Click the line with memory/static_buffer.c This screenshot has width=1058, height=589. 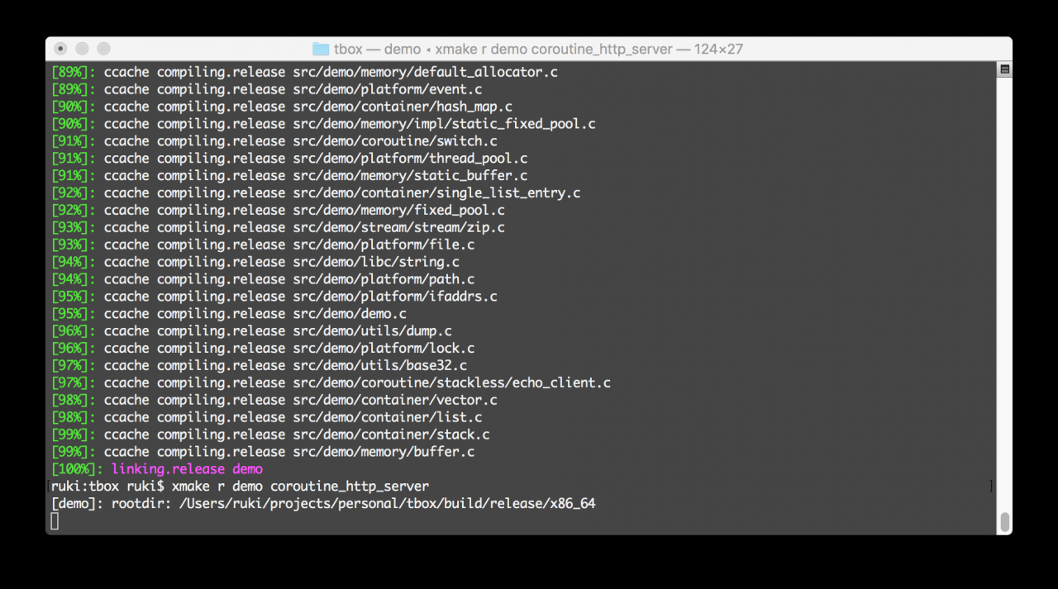tap(289, 176)
